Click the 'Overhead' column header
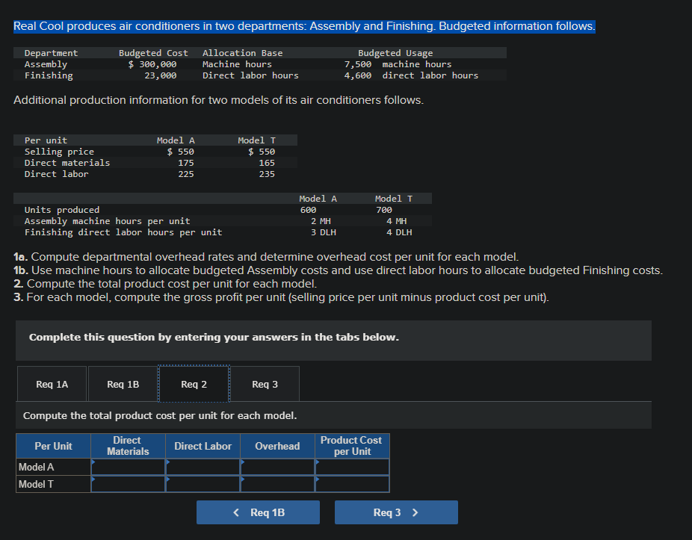The image size is (692, 540). pos(277,446)
